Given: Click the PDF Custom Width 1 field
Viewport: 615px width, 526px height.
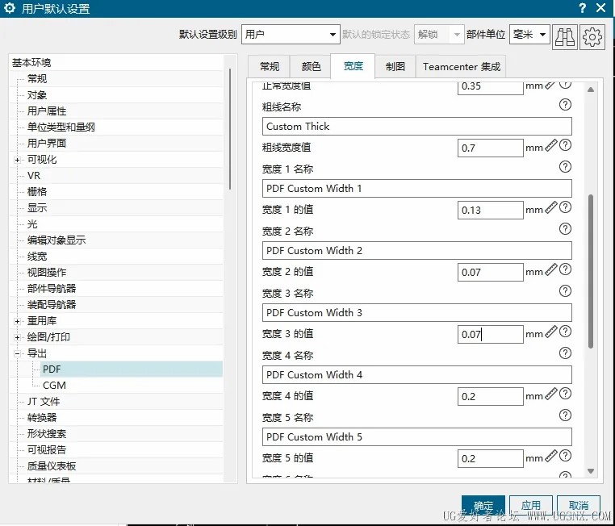Looking at the screenshot, I should tap(417, 189).
